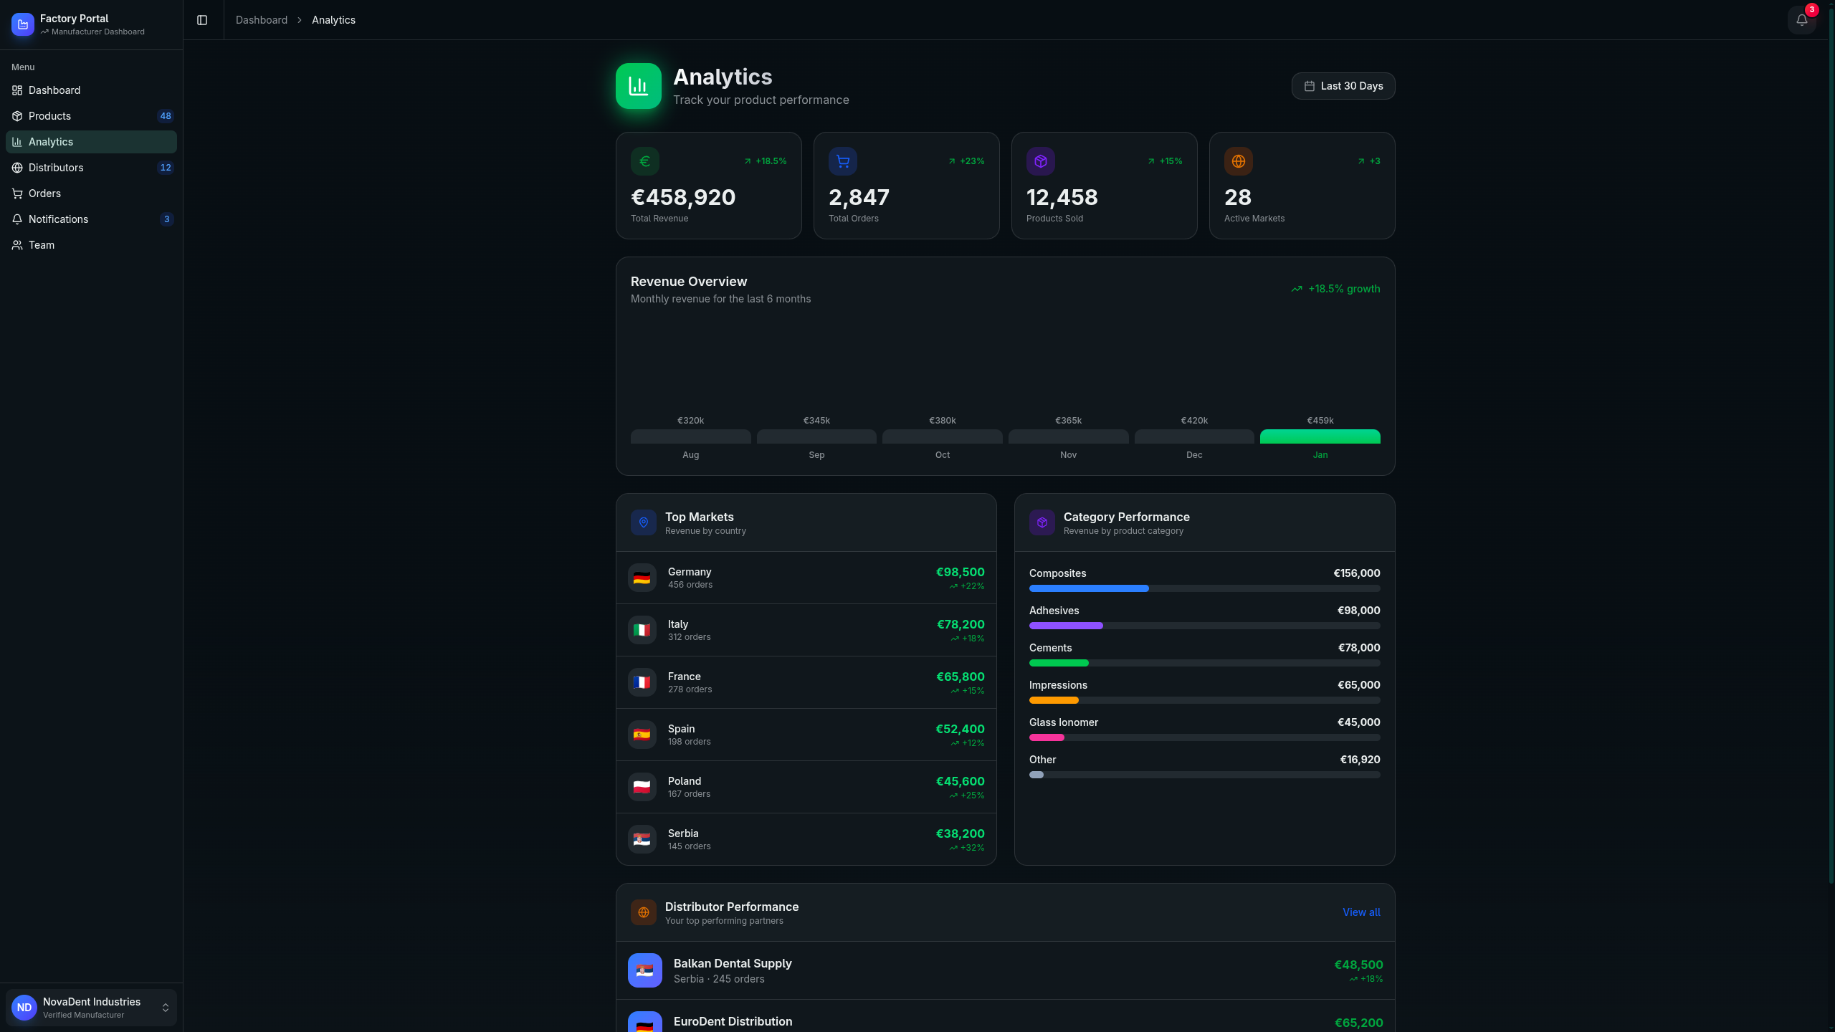Toggle the sidebar panel icon
Viewport: 1835px width, 1032px height.
click(202, 20)
